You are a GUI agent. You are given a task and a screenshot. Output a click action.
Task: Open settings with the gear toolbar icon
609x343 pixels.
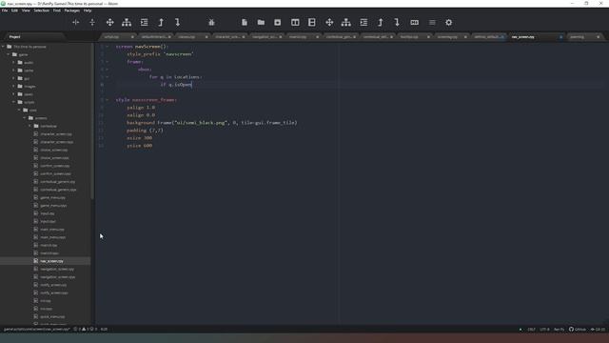tap(448, 23)
